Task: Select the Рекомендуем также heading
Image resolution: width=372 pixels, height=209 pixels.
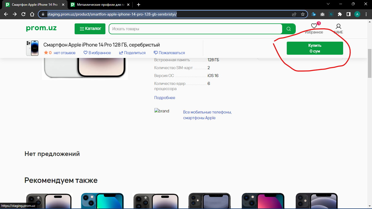Action: 61,180
